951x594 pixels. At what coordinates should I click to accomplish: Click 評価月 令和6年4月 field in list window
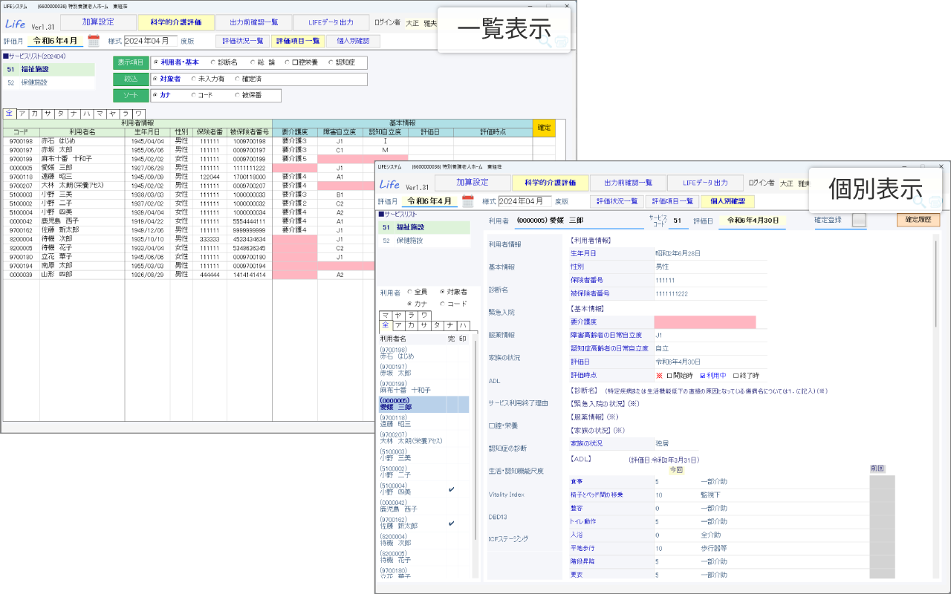(x=55, y=41)
